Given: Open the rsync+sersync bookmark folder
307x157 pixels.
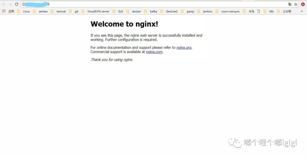Looking at the screenshot, I should (227, 11).
